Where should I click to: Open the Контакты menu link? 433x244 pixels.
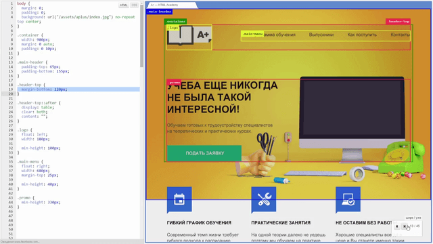click(400, 35)
